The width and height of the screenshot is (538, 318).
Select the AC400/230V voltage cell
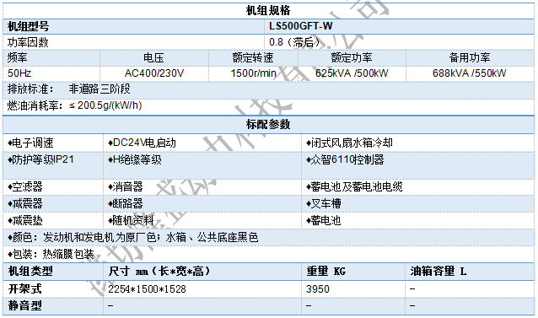coord(154,73)
